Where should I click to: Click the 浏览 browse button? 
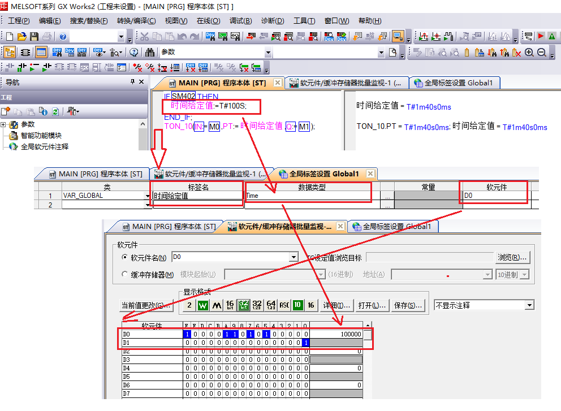point(512,258)
